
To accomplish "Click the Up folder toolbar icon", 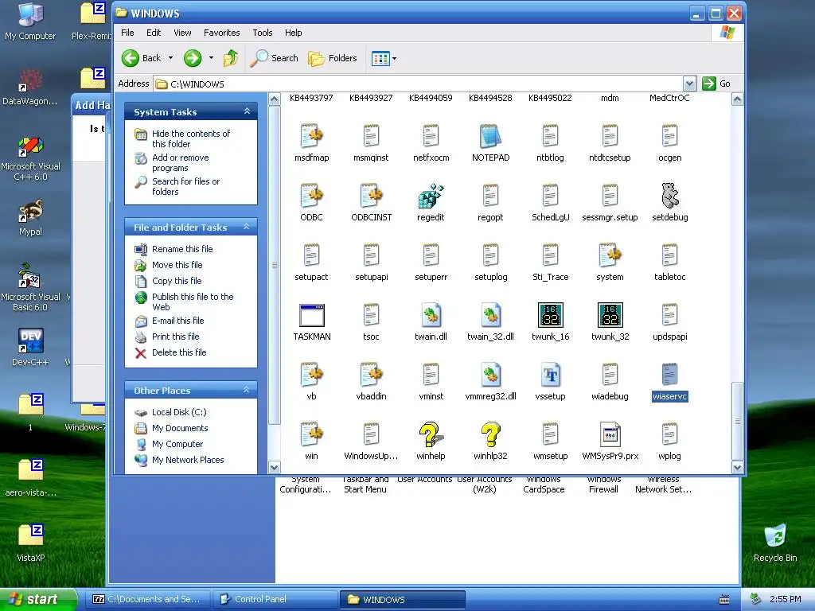I will pyautogui.click(x=231, y=58).
